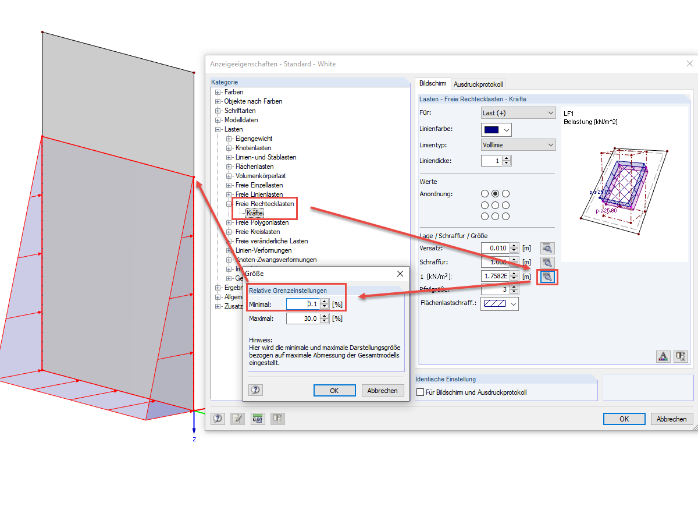The height and width of the screenshot is (524, 698).
Task: Enable Für Bildschirm und Ausdruckprotokoll
Action: 420,392
